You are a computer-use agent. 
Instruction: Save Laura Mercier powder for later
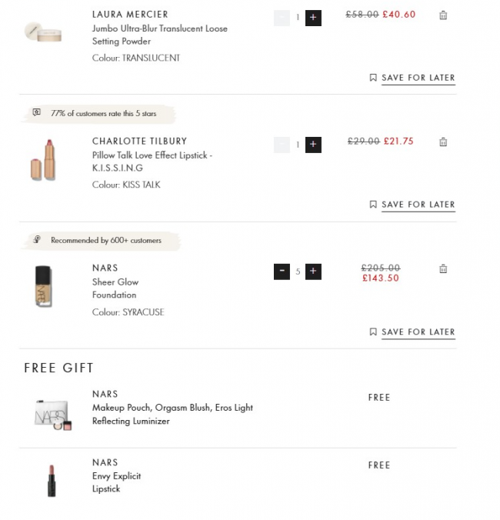click(412, 78)
